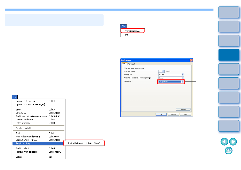The height and width of the screenshot is (170, 241).
Task: Toggle Spool print job page by page
Action: (x=125, y=68)
